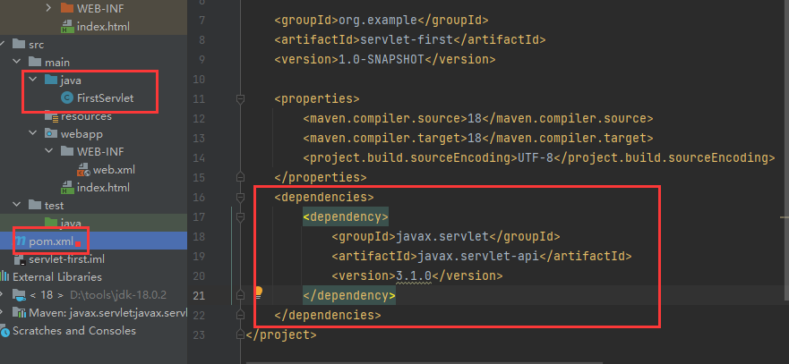Click the Maven pom.xml file icon

(x=20, y=241)
